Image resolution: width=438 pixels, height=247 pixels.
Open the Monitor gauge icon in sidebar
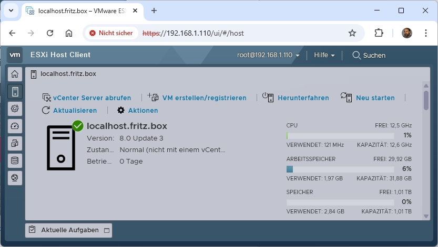point(15,126)
